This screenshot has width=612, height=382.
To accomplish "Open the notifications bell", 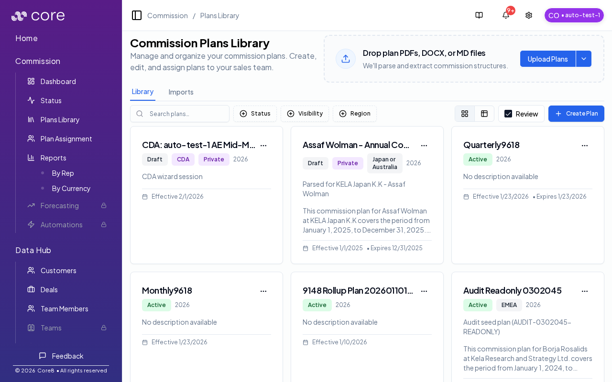I will point(505,15).
